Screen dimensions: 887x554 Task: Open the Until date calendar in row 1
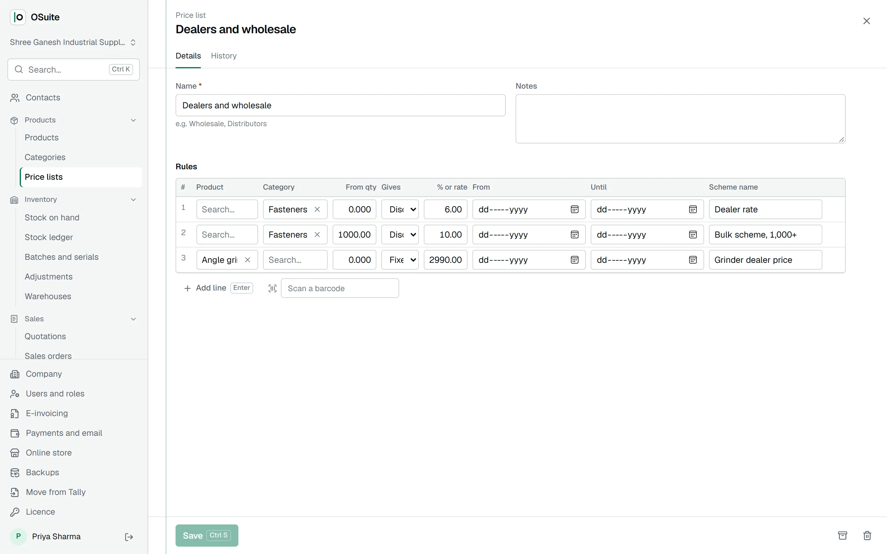coord(692,209)
